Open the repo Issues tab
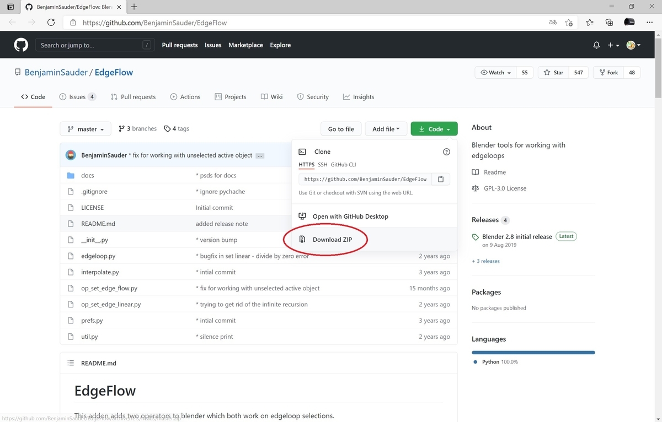Screen dimensions: 662x422 [x=77, y=97]
